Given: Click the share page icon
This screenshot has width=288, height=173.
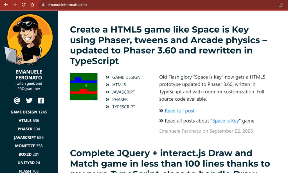Looking at the screenshot, I should (x=281, y=5).
